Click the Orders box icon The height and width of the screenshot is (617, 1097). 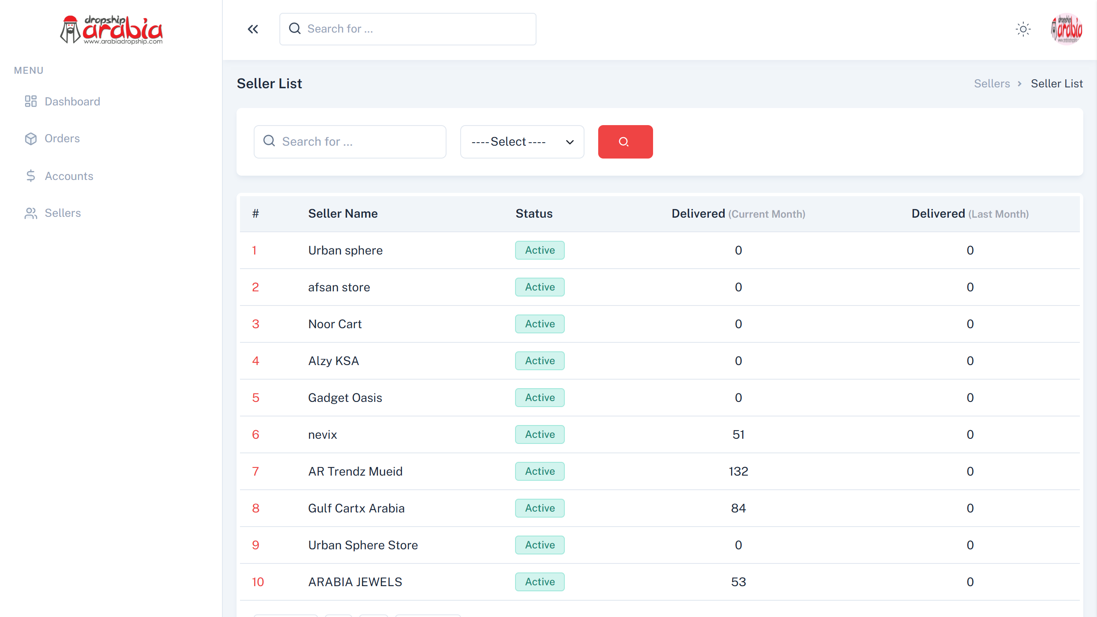[31, 138]
